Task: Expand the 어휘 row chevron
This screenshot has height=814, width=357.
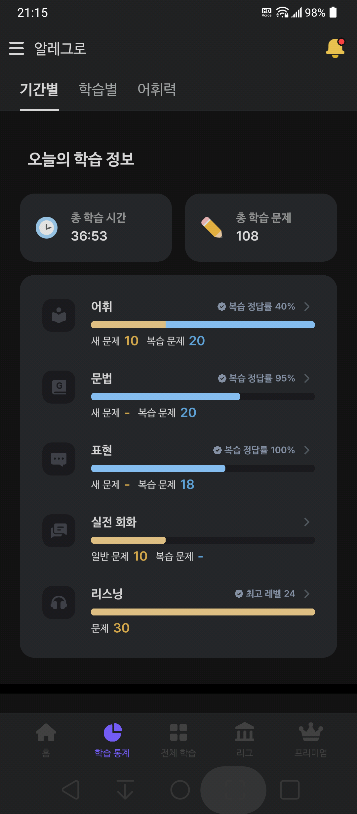Action: point(307,306)
